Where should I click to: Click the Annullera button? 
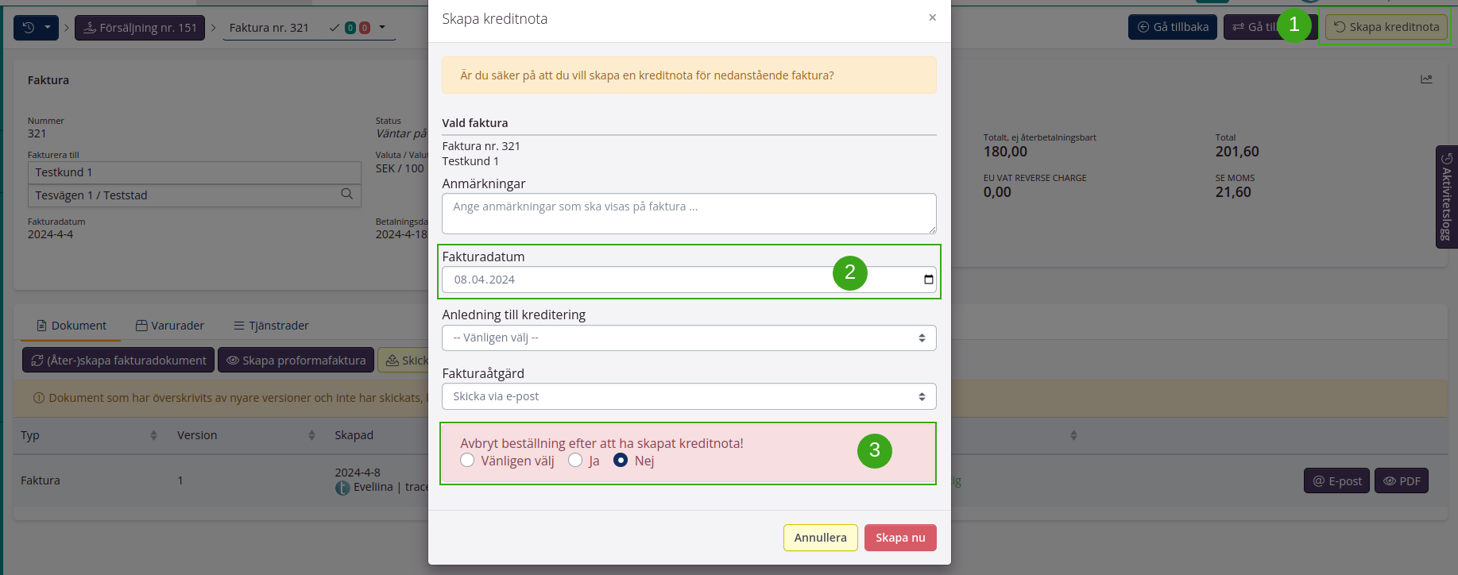click(820, 538)
